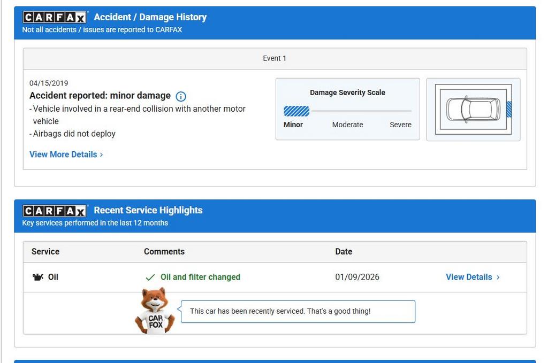Click the service date 01/09/2026
This screenshot has height=363, width=548.
[x=357, y=277]
